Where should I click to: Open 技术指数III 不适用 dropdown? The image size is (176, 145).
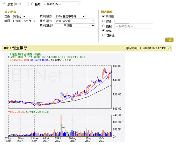point(75,26)
